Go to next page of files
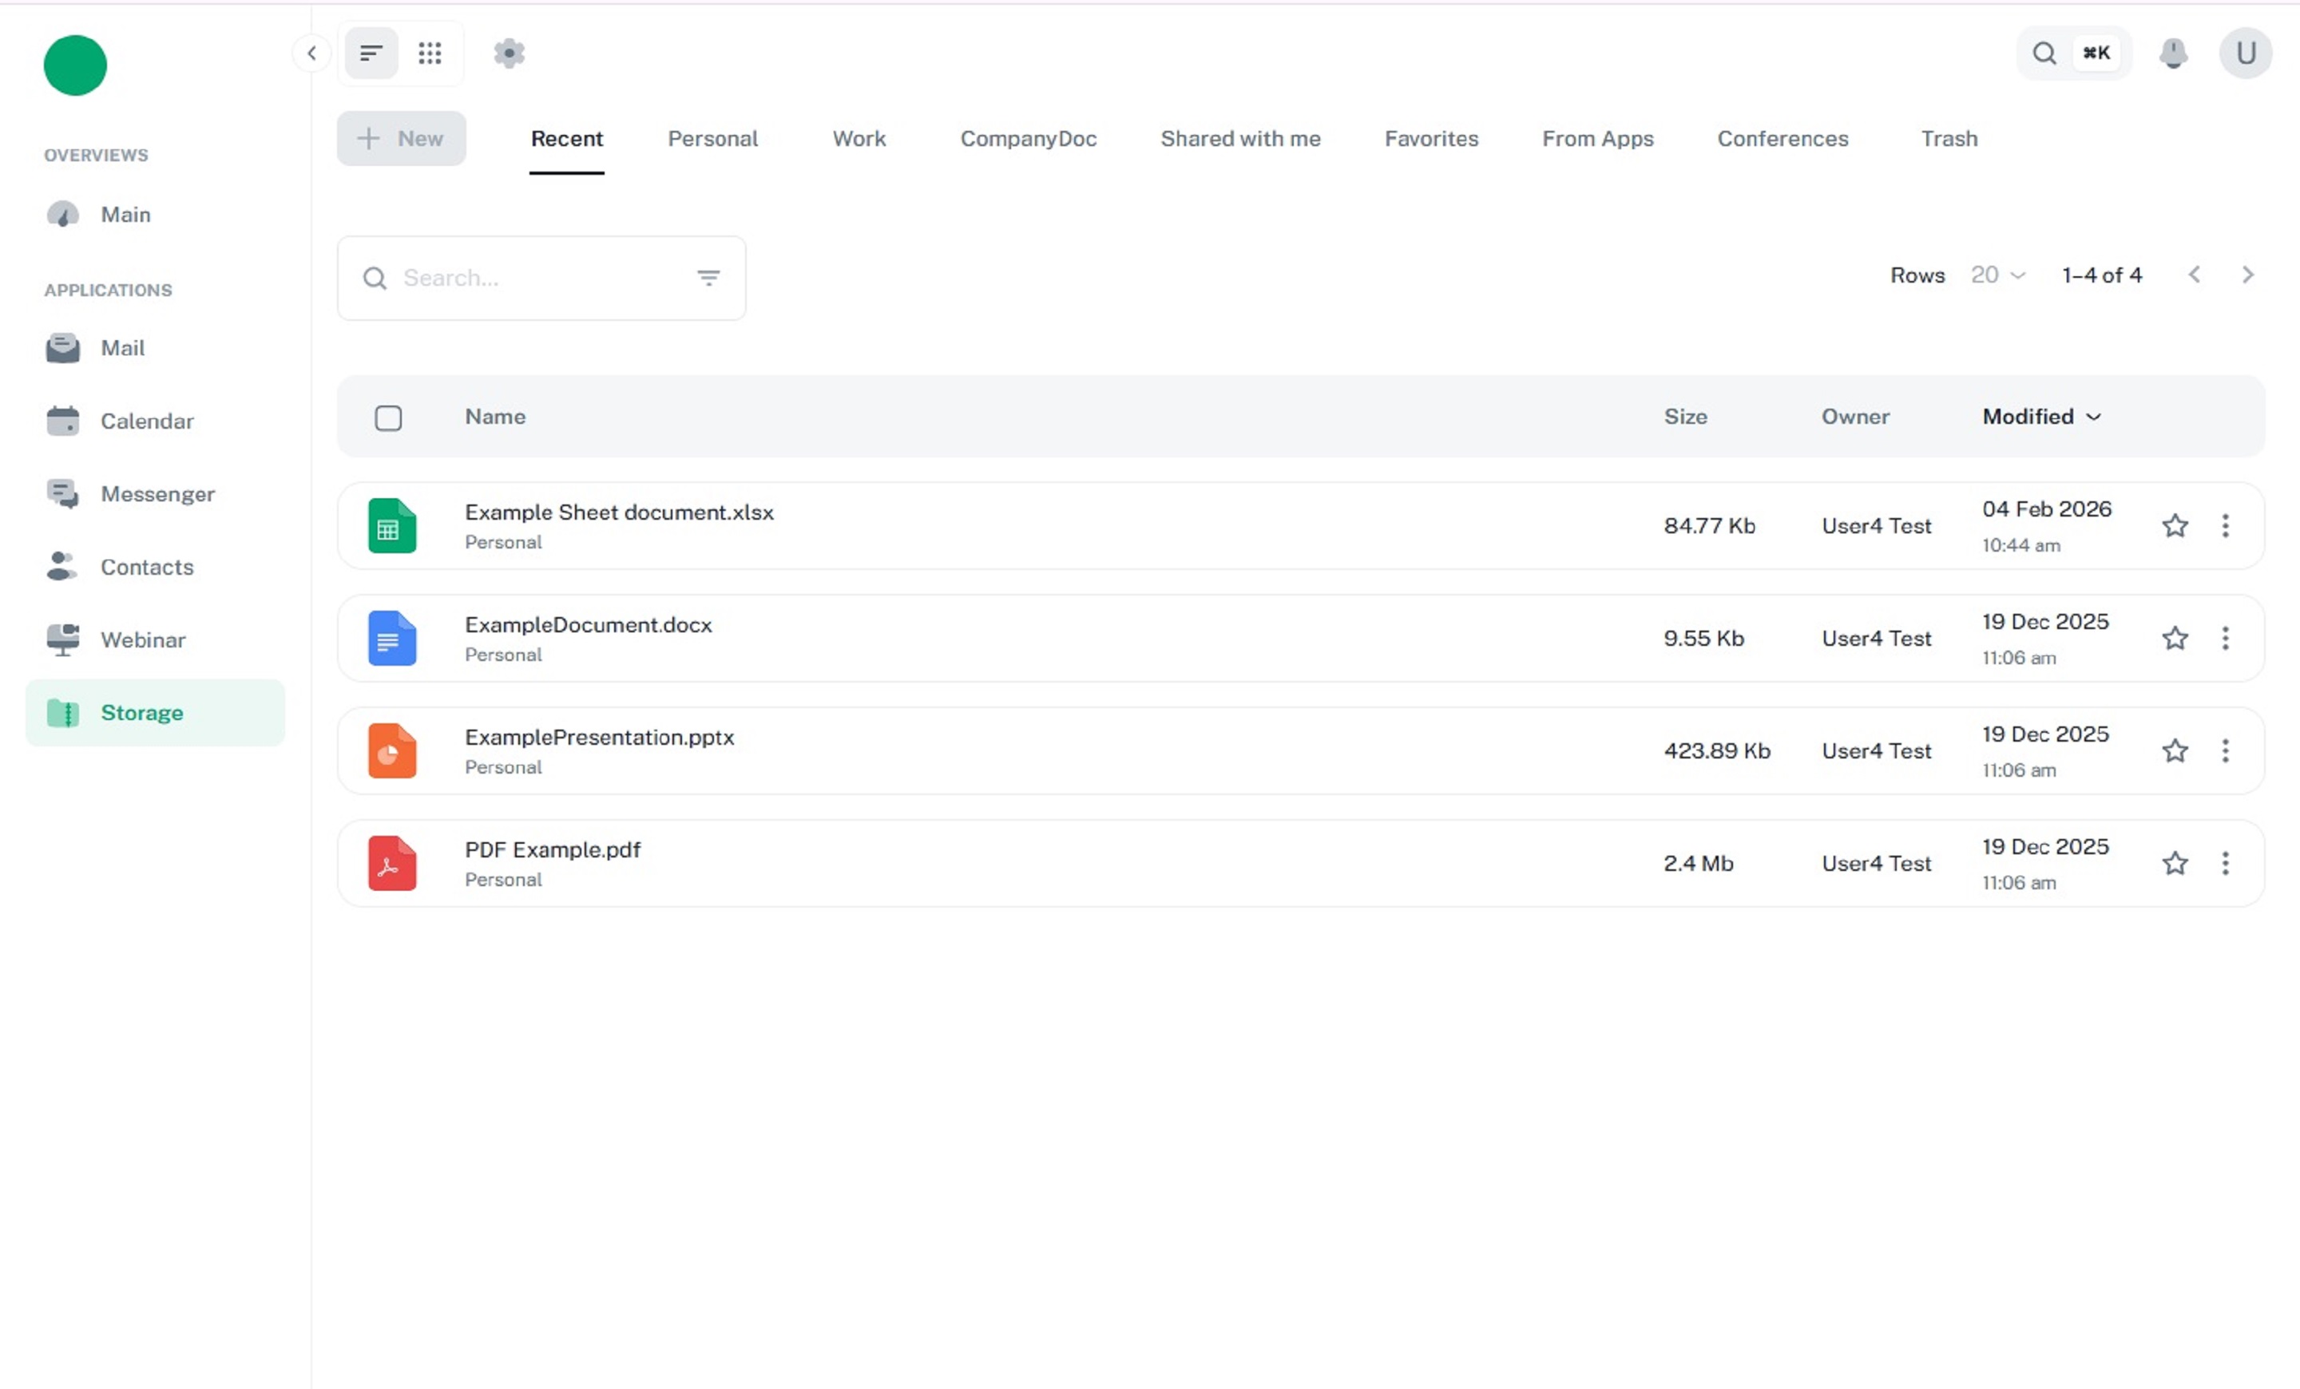 click(2248, 275)
